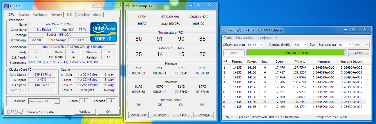Open the SPD tab
This screenshot has width=376, height=124.
(x=70, y=15)
